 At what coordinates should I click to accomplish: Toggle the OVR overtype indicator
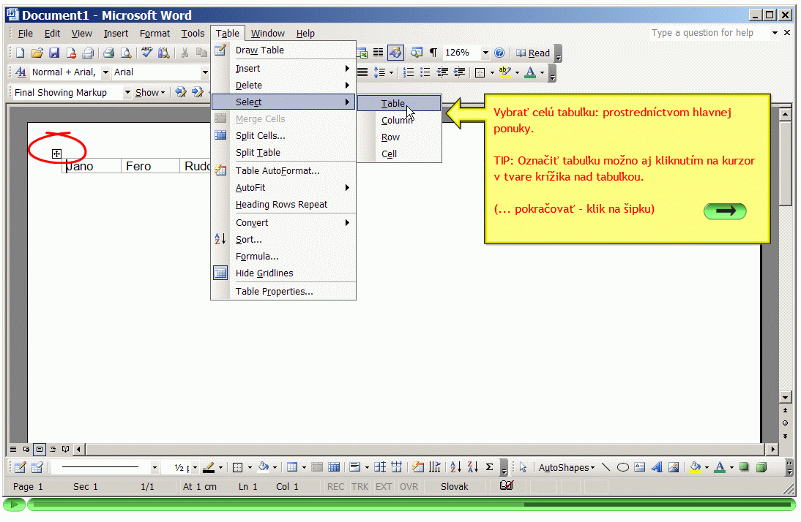(x=409, y=486)
